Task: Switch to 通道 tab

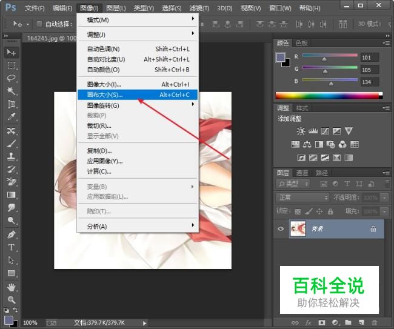Action: click(302, 173)
